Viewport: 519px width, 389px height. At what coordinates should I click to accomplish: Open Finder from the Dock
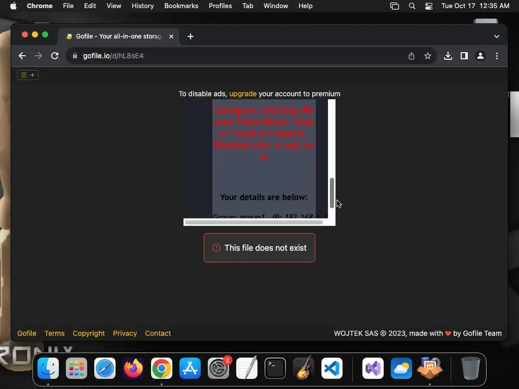[x=48, y=368]
